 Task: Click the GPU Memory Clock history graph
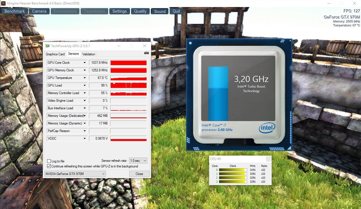pos(129,70)
